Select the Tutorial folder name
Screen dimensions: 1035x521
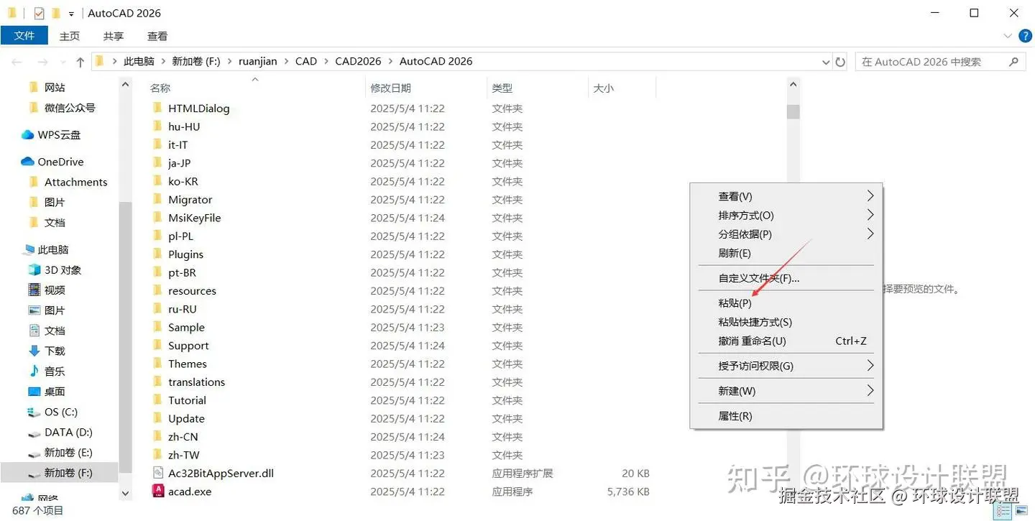tap(187, 400)
